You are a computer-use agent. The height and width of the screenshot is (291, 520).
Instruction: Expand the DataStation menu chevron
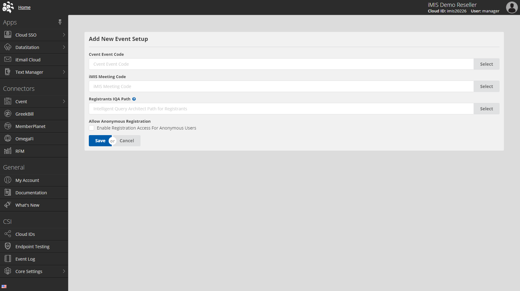(x=64, y=47)
